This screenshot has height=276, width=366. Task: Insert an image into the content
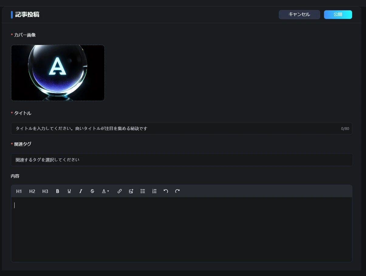(131, 191)
